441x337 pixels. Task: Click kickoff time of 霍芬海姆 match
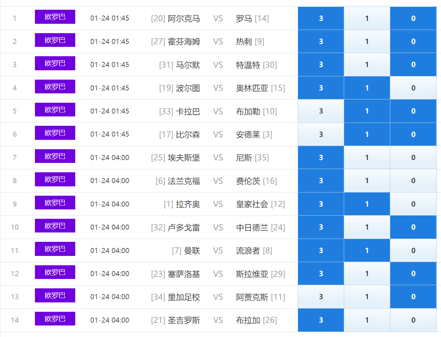click(110, 42)
